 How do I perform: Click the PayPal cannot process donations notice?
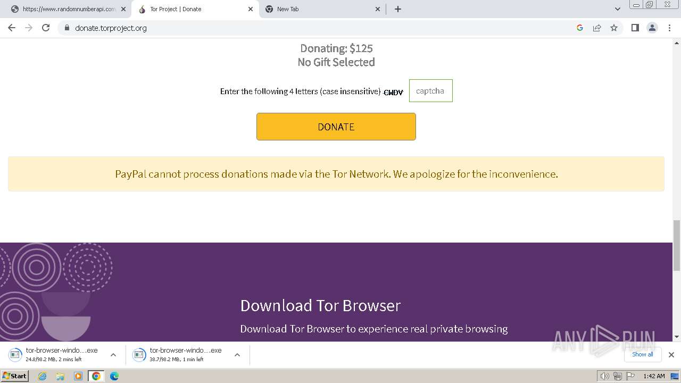coord(336,174)
